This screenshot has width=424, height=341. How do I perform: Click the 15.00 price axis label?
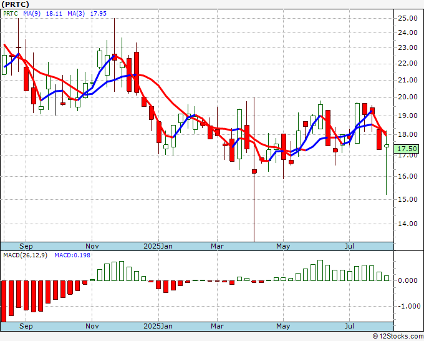pos(408,199)
